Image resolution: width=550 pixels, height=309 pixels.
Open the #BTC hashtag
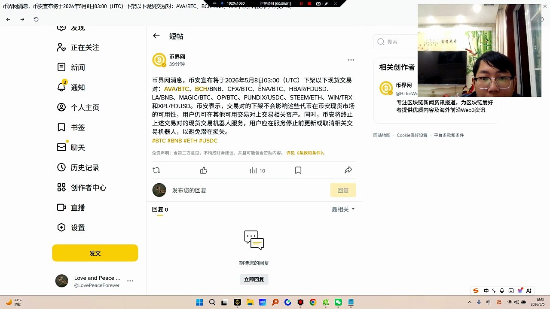click(x=159, y=141)
